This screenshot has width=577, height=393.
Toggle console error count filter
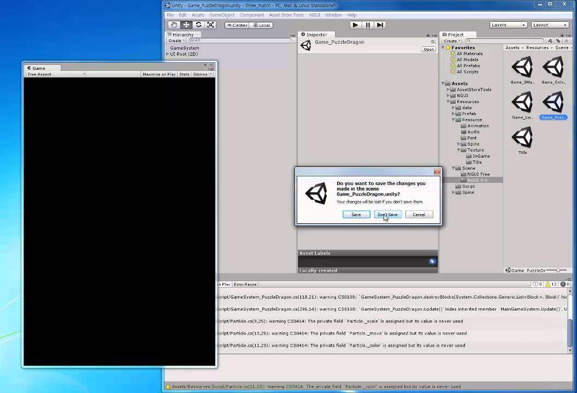click(565, 284)
